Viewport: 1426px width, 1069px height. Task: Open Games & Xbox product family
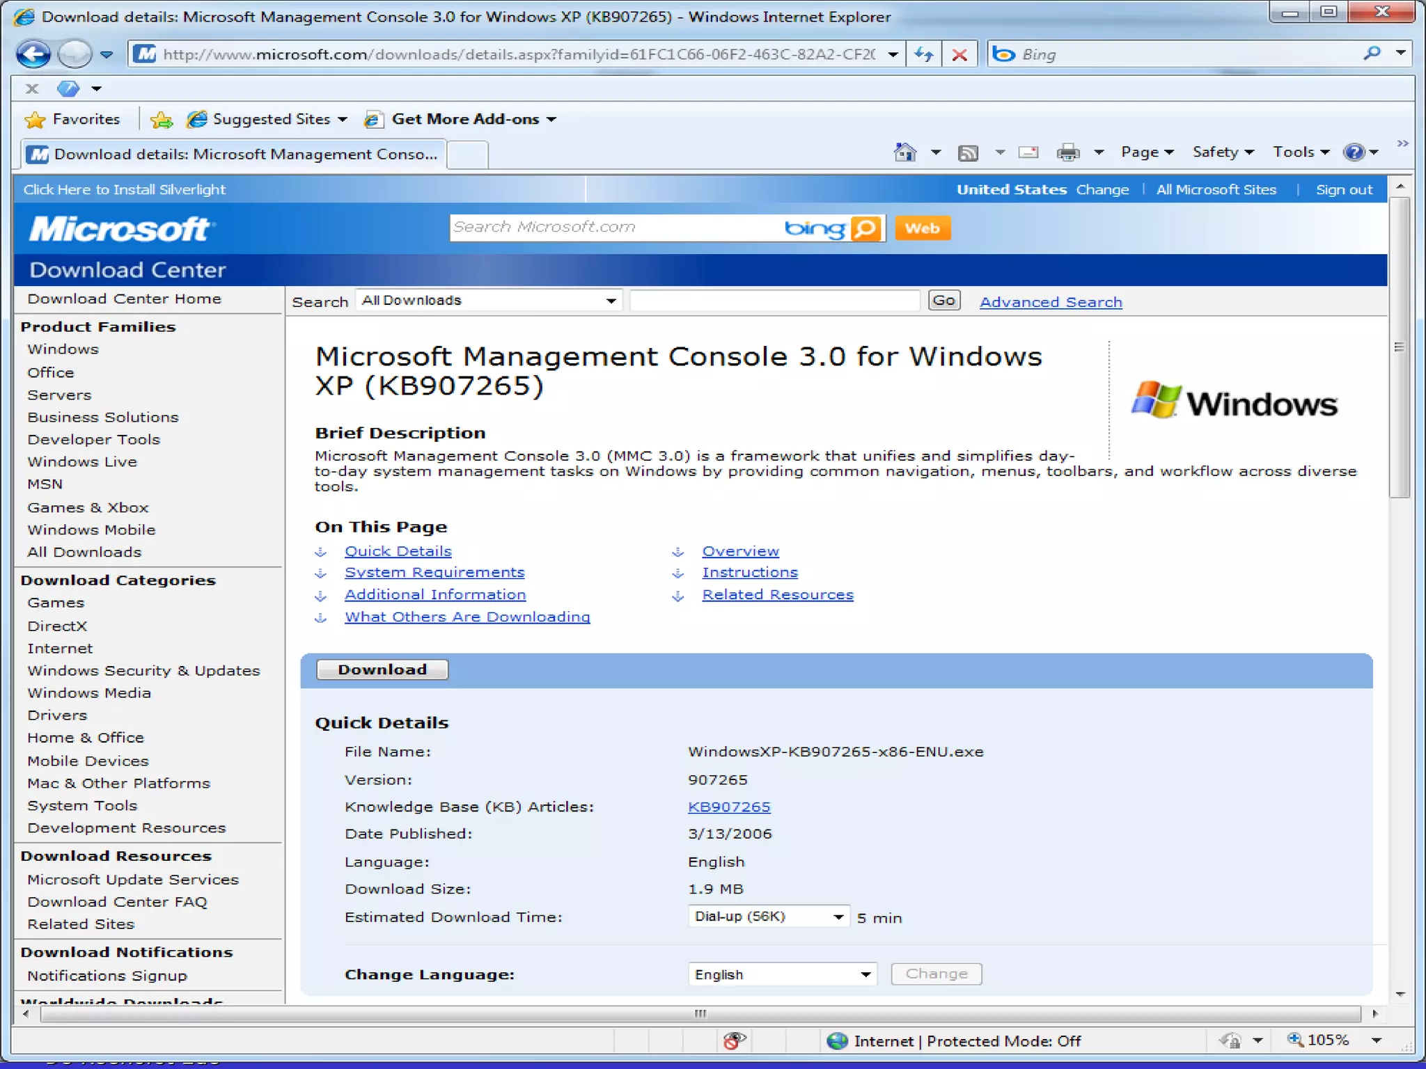pyautogui.click(x=88, y=508)
